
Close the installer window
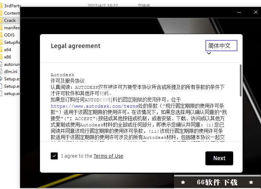(x=256, y=12)
